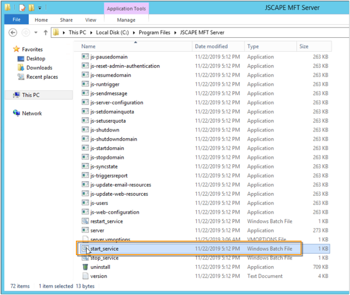Click JSCAPE MFT Server in address bar
Image resolution: width=350 pixels, height=295 pixels.
(202, 33)
